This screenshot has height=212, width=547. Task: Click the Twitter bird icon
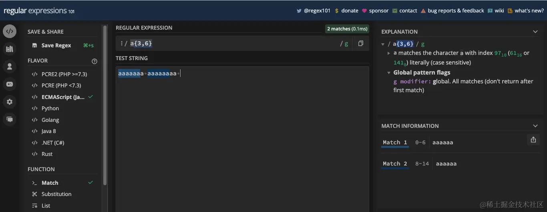299,11
